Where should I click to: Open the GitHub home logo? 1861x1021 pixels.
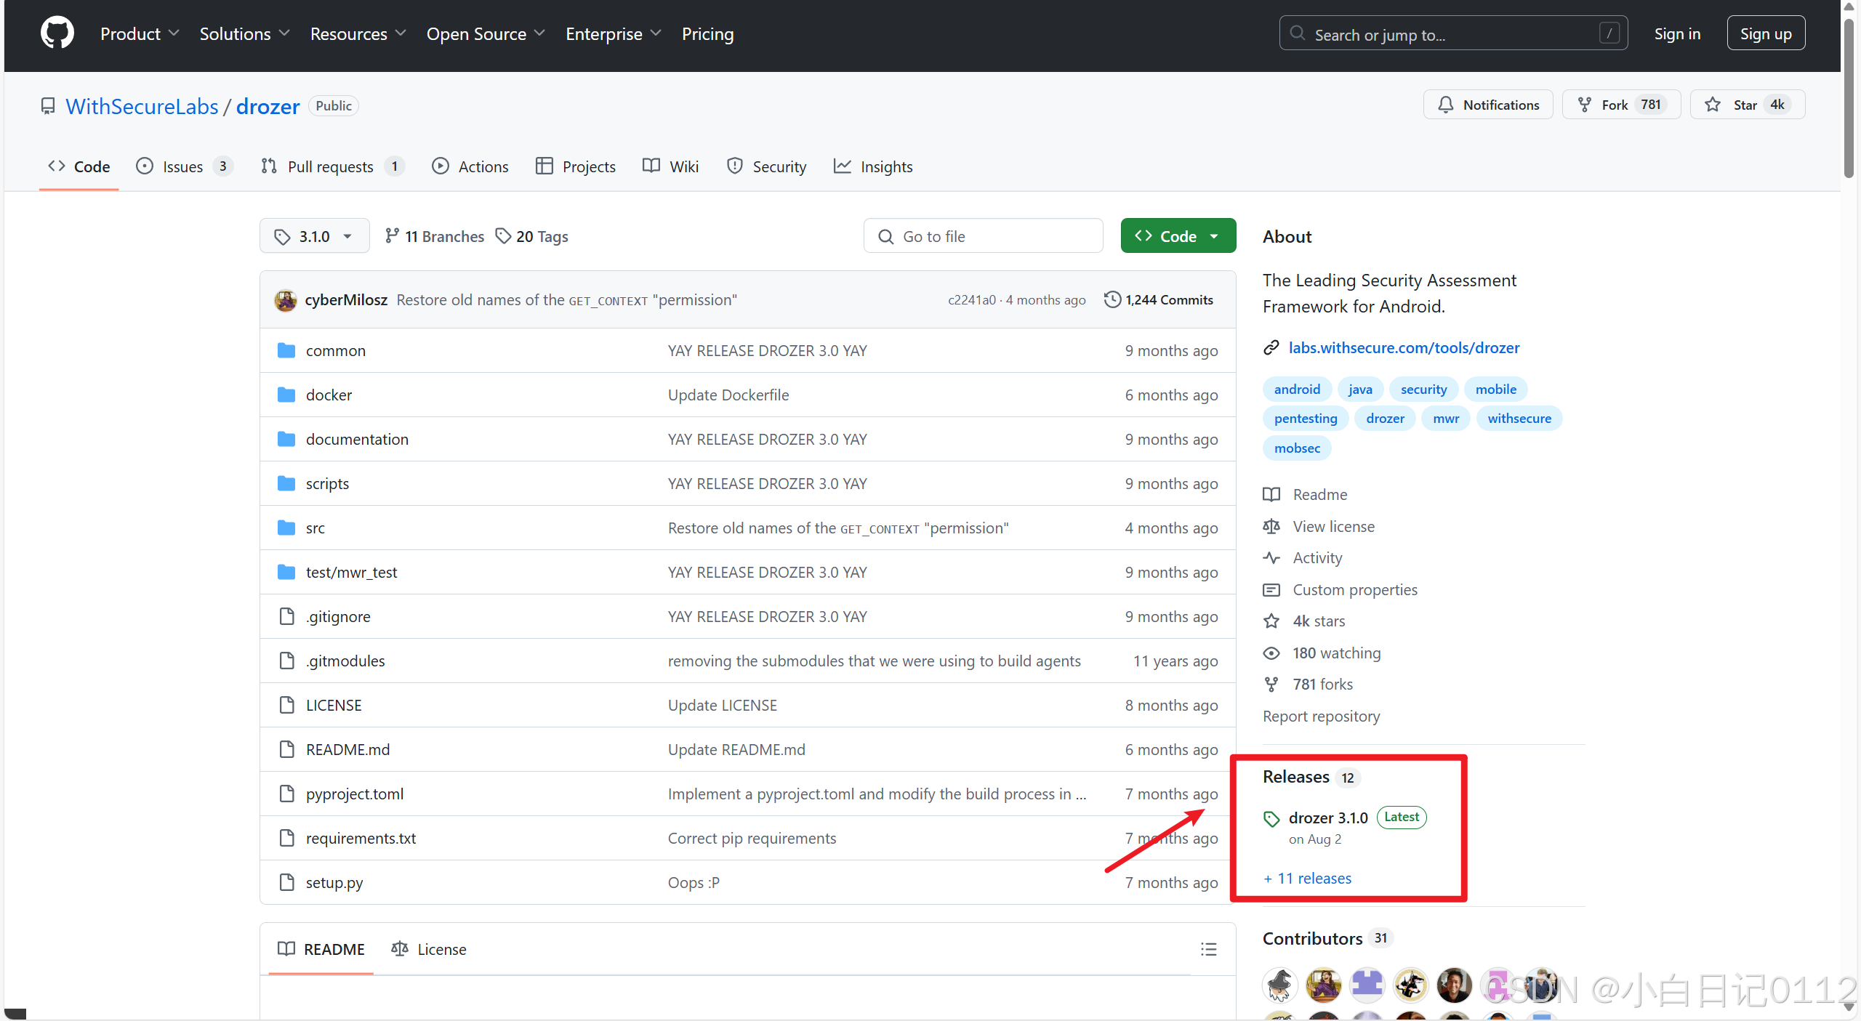pyautogui.click(x=57, y=32)
